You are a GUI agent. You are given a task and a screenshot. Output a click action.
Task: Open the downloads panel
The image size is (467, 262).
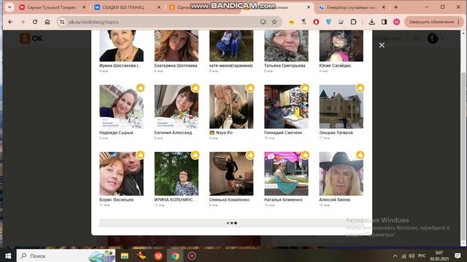371,22
